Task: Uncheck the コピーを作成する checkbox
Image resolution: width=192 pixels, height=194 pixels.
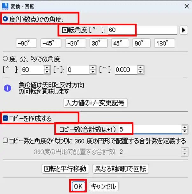Action: tap(5, 118)
